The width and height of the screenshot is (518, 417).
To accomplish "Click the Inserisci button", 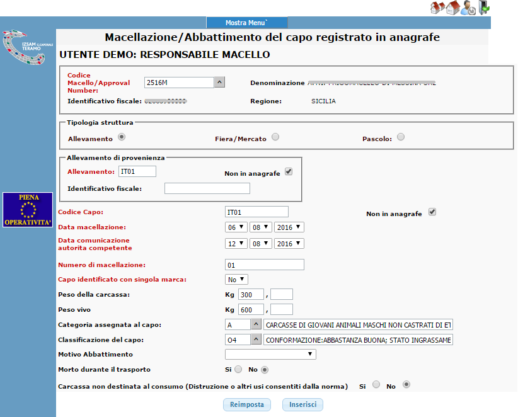I will [x=302, y=404].
